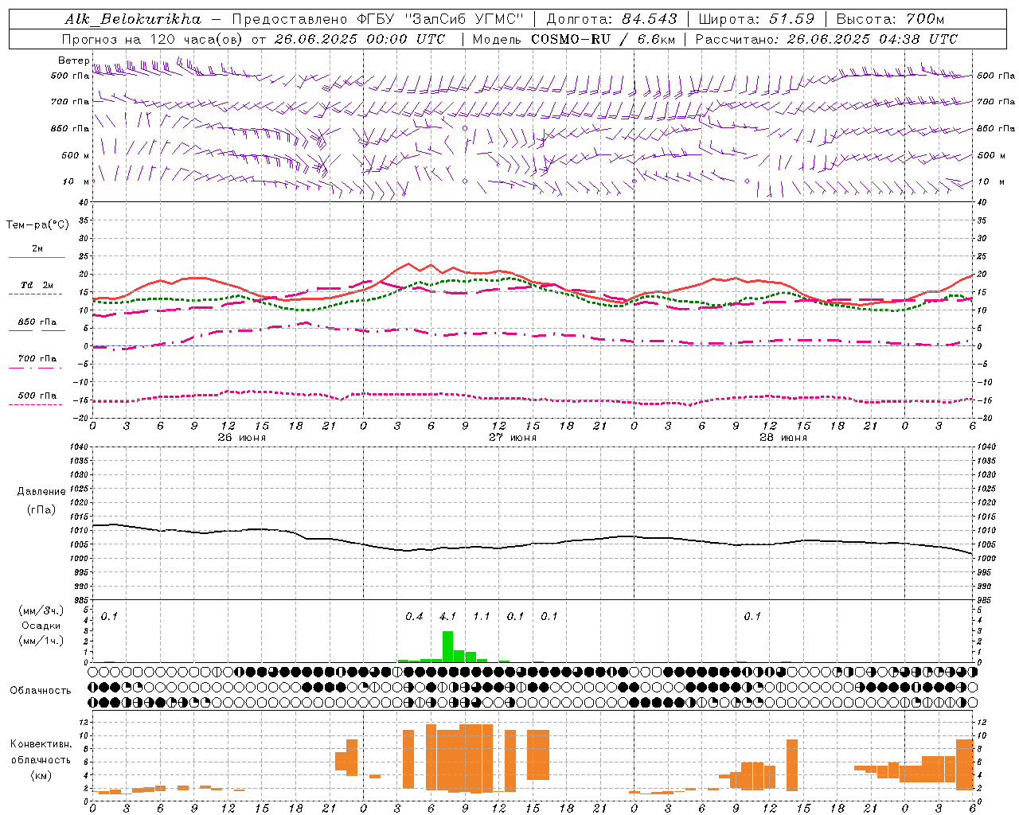Click the 'Долгота: 84.543' header field
Image resolution: width=1019 pixels, height=815 pixels.
(x=611, y=19)
